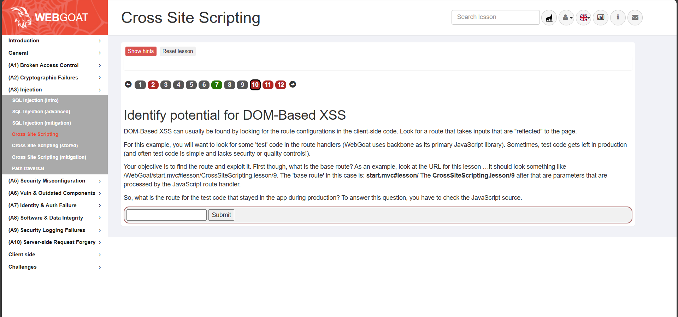Click the about info icon

coord(618,17)
